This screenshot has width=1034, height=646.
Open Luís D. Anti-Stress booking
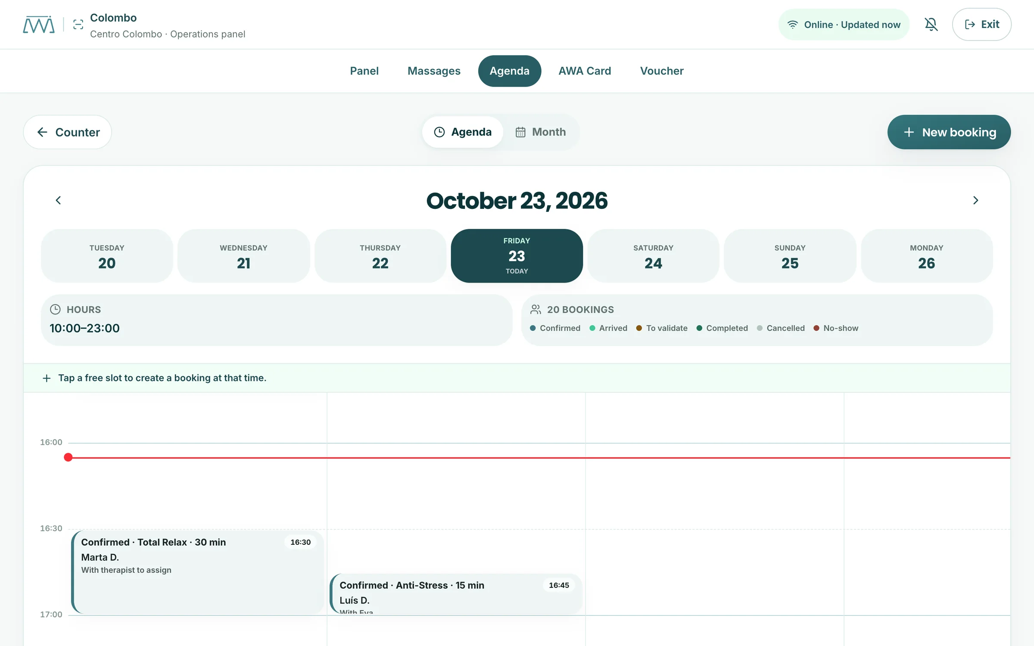[x=456, y=594]
